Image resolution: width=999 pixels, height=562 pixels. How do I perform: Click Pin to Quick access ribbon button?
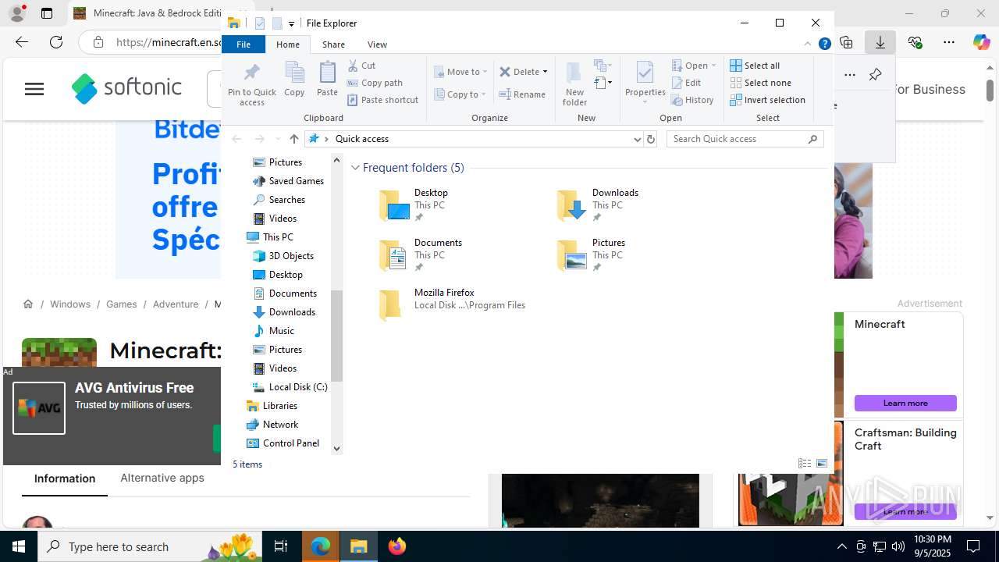point(251,84)
